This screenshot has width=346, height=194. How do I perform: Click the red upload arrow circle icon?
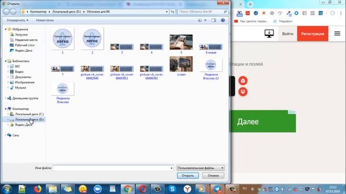pyautogui.click(x=243, y=81)
